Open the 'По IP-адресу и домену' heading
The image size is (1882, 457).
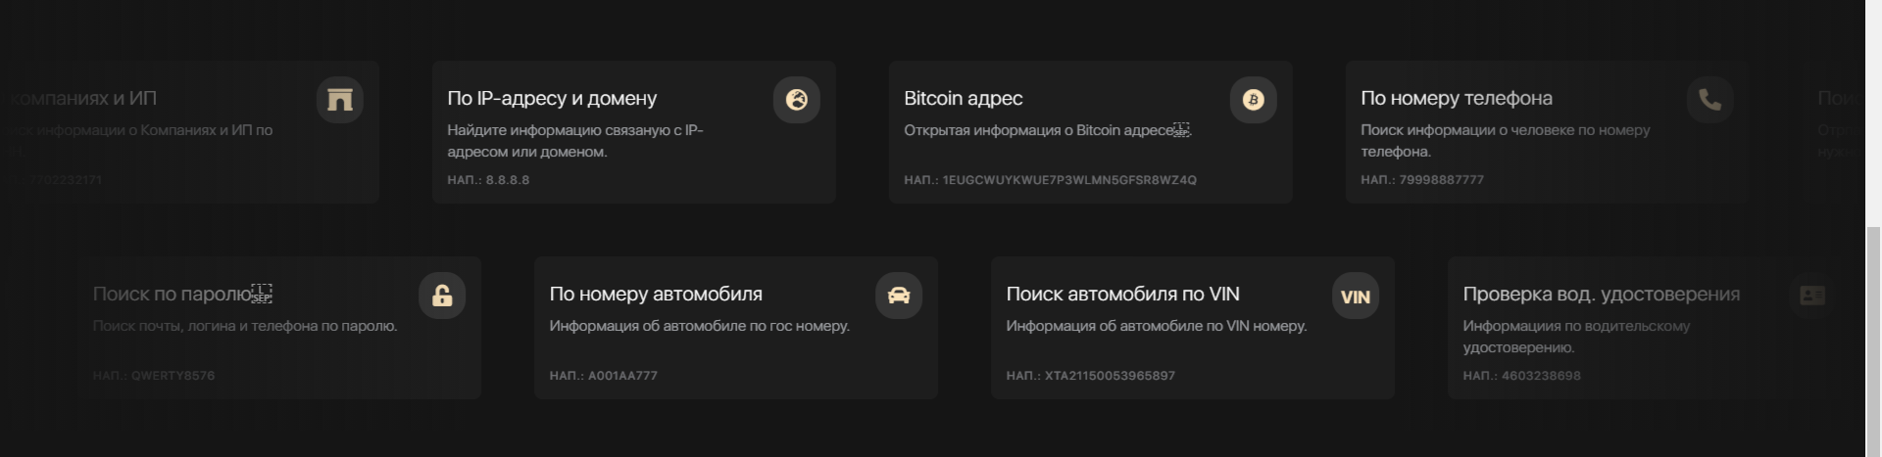(552, 98)
